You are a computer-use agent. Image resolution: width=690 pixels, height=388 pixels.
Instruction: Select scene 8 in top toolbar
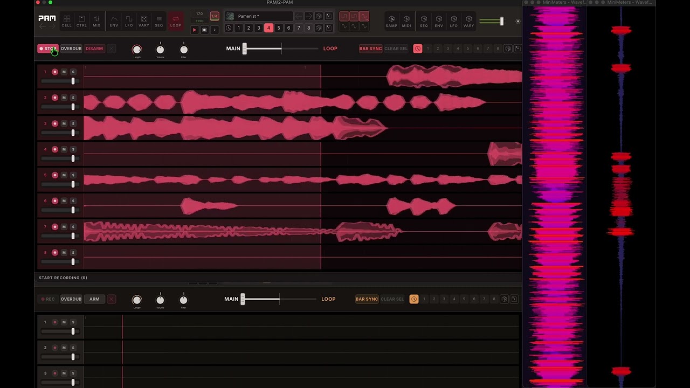pyautogui.click(x=308, y=28)
